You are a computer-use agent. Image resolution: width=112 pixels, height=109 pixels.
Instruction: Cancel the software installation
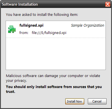click(97, 101)
